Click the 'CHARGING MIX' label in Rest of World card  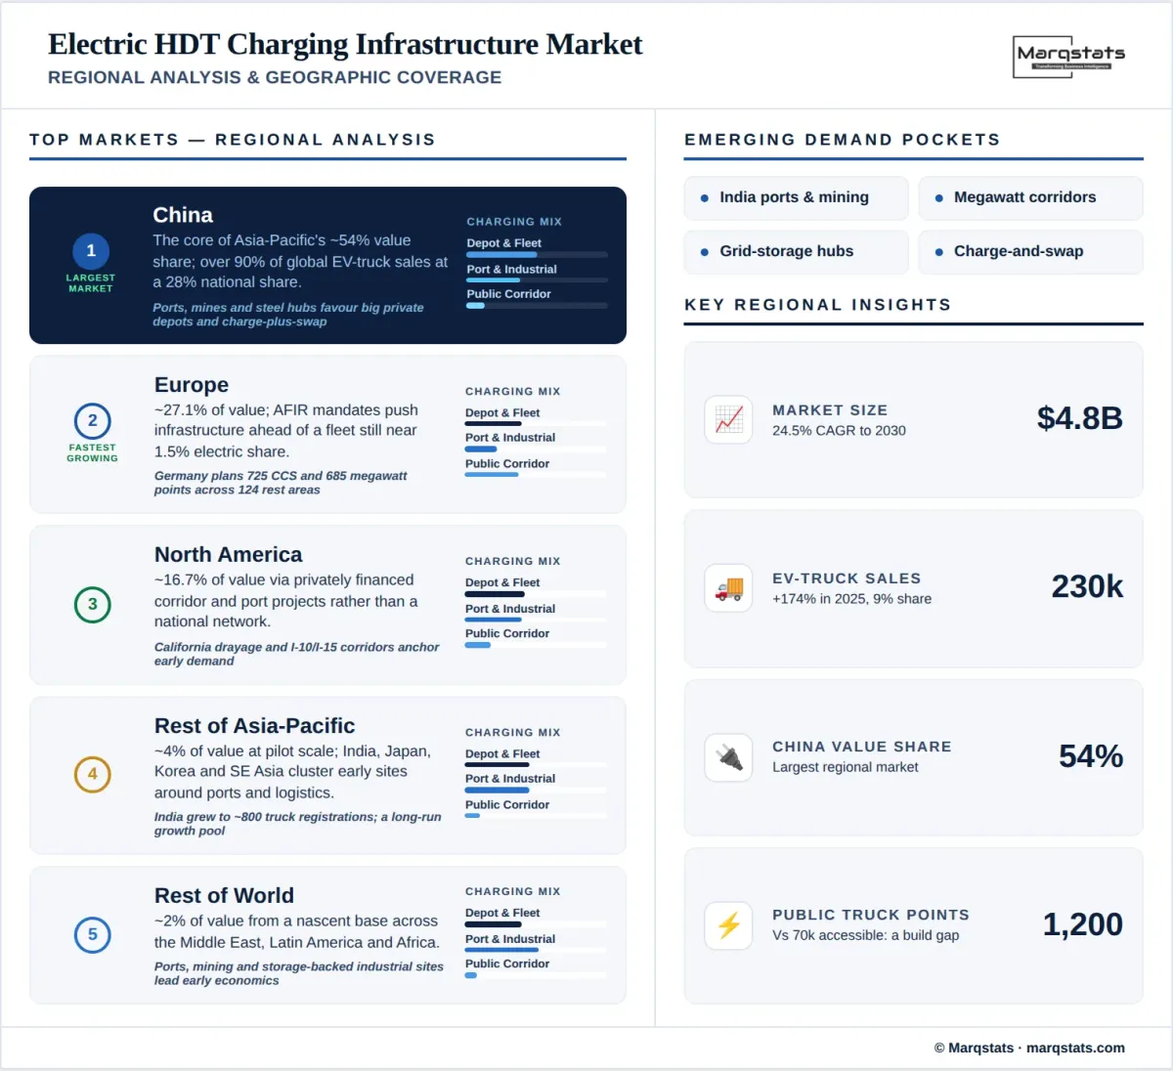pos(513,891)
